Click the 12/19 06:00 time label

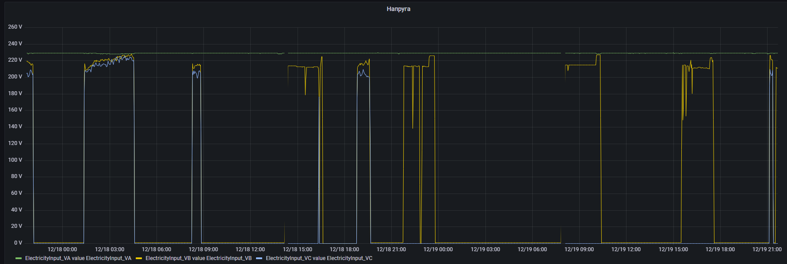(532, 249)
